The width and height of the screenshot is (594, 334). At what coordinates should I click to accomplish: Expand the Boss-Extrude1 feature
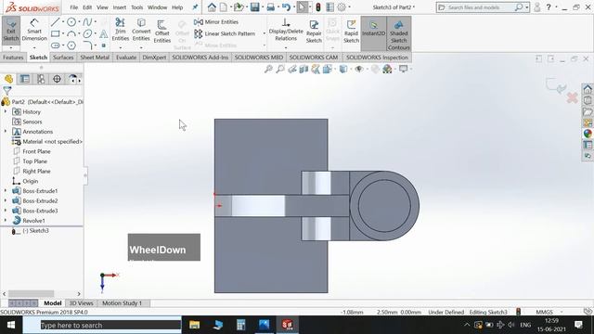tap(6, 191)
